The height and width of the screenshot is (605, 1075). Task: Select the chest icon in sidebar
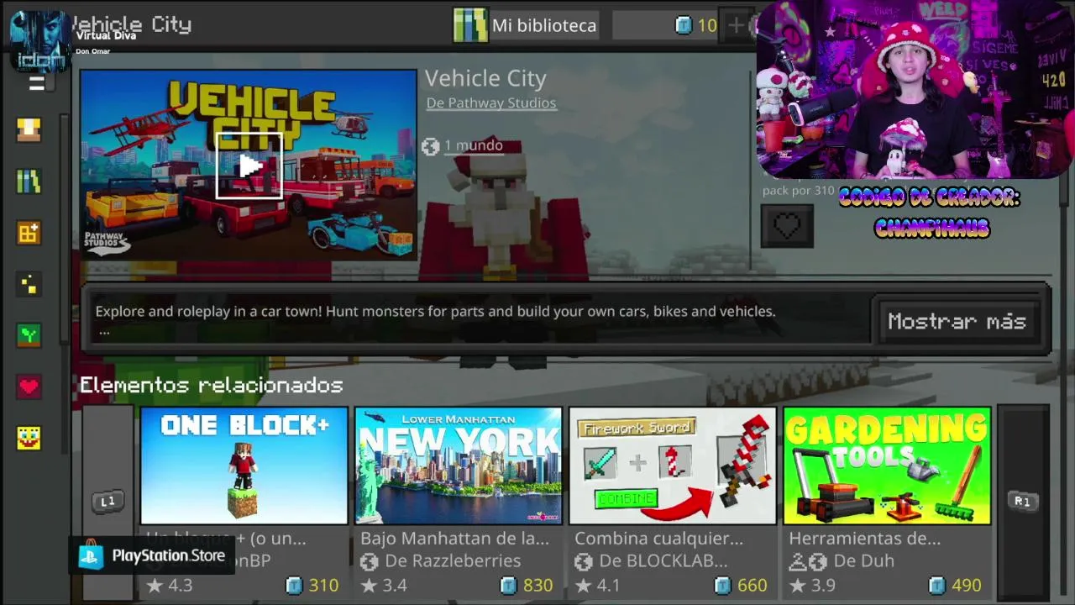[x=29, y=129]
